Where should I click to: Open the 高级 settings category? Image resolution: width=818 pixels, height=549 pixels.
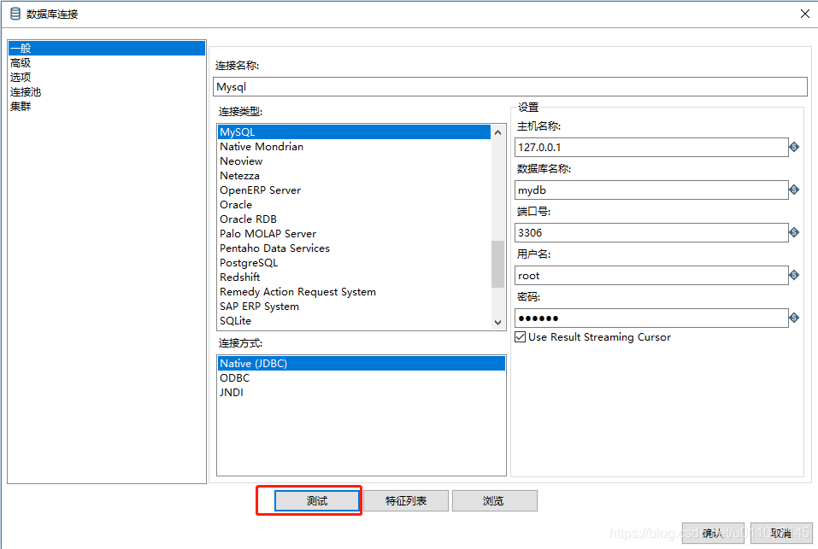107,63
